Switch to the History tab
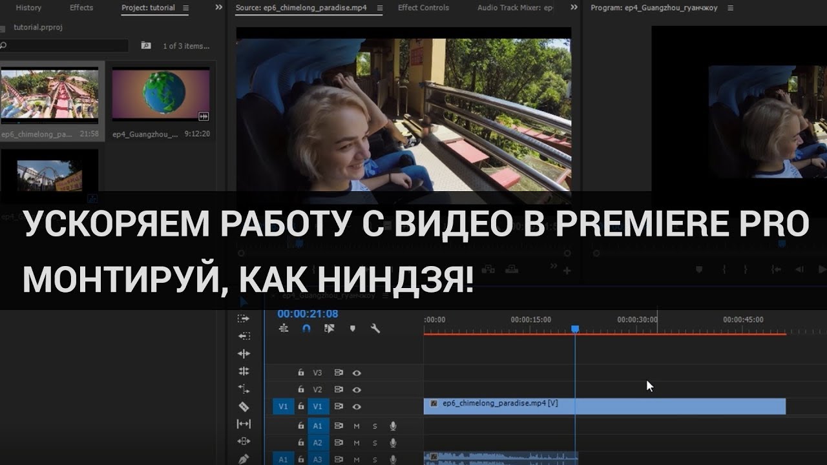 (x=28, y=8)
